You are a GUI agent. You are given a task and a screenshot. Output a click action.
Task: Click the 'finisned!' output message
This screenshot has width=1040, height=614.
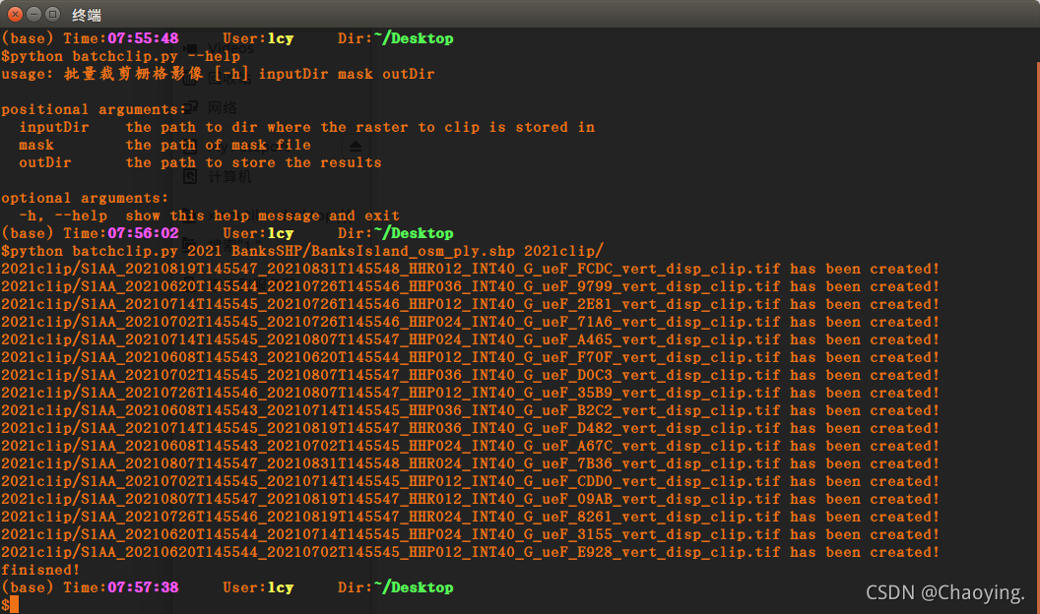coord(40,570)
